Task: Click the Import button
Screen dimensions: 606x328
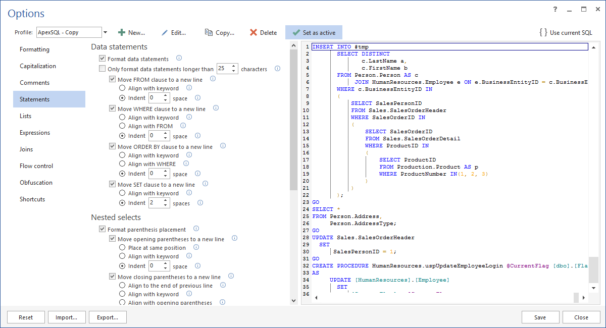Action: click(67, 317)
